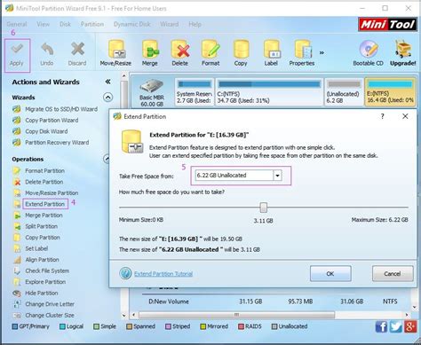The width and height of the screenshot is (421, 345).
Task: Collapse the Wizards section
Action: 107,98
